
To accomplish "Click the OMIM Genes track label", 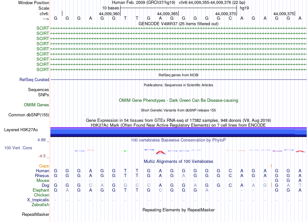I will (36, 105).
